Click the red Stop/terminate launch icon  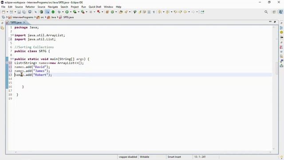[99, 12]
